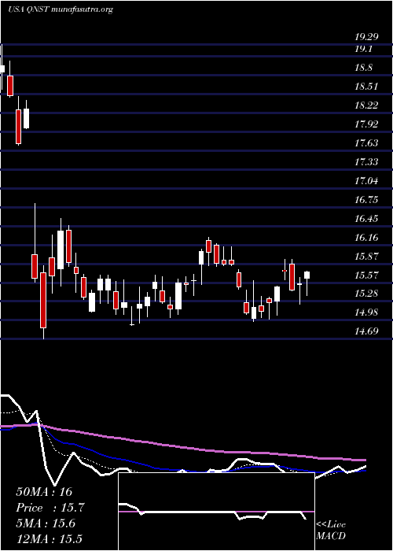
Task: Click inside the Live MACD inset chart
Action: click(x=216, y=512)
